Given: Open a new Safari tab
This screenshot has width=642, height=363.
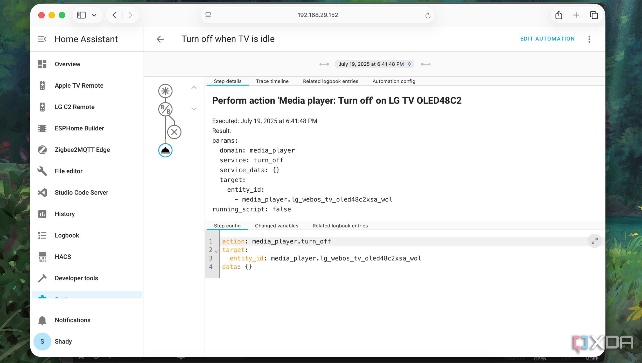Looking at the screenshot, I should tap(576, 15).
